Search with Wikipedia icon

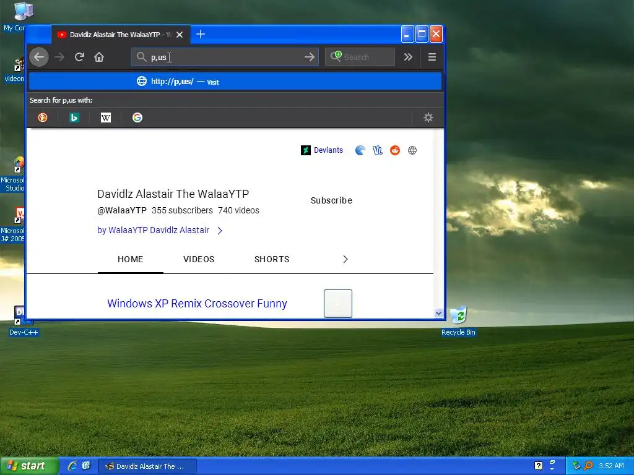pos(105,118)
